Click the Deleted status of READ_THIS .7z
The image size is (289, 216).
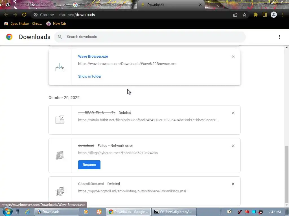pos(125,112)
